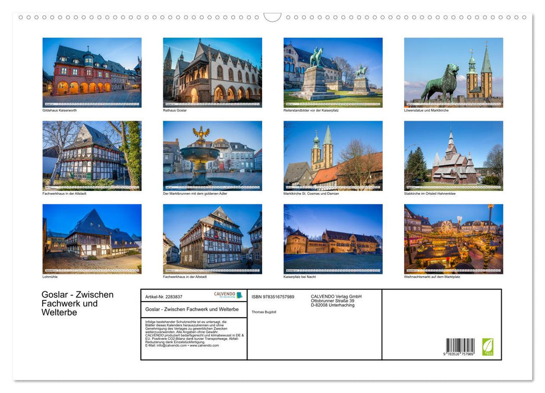Click the Weihnachtsmarkt auf dem Marktplatz photo
Viewport: 545px width, 393px height.
point(454,239)
